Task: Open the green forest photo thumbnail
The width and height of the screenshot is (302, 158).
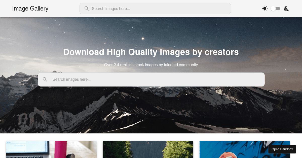Action: tap(148, 149)
